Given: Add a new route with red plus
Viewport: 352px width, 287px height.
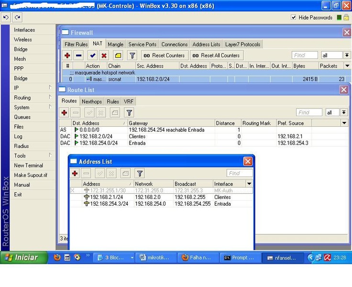Looking at the screenshot, I should [x=64, y=112].
